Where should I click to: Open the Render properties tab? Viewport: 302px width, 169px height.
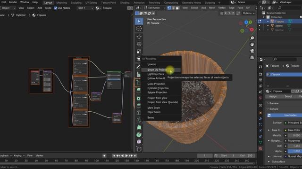(260, 74)
